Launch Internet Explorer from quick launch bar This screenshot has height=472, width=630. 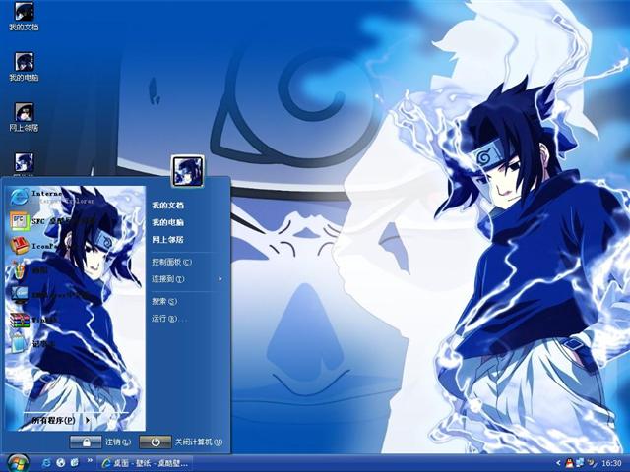tap(46, 463)
